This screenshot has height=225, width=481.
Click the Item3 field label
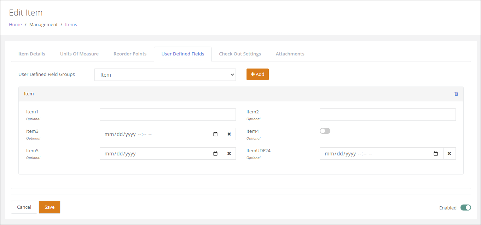pyautogui.click(x=32, y=131)
